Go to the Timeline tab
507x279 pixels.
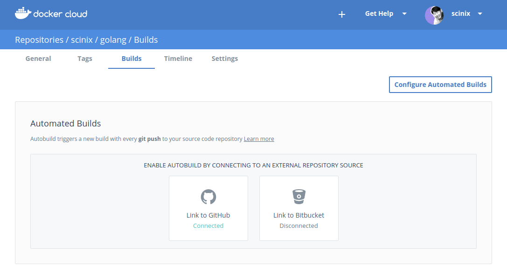tap(178, 59)
